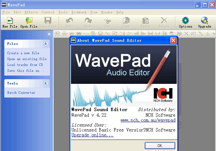The image size is (216, 151).
Task: Open the Edit menu
Action: pyautogui.click(x=17, y=12)
